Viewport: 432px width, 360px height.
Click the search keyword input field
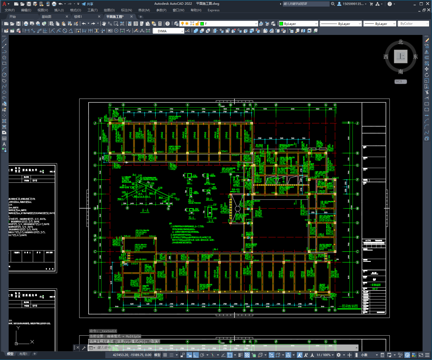point(306,4)
